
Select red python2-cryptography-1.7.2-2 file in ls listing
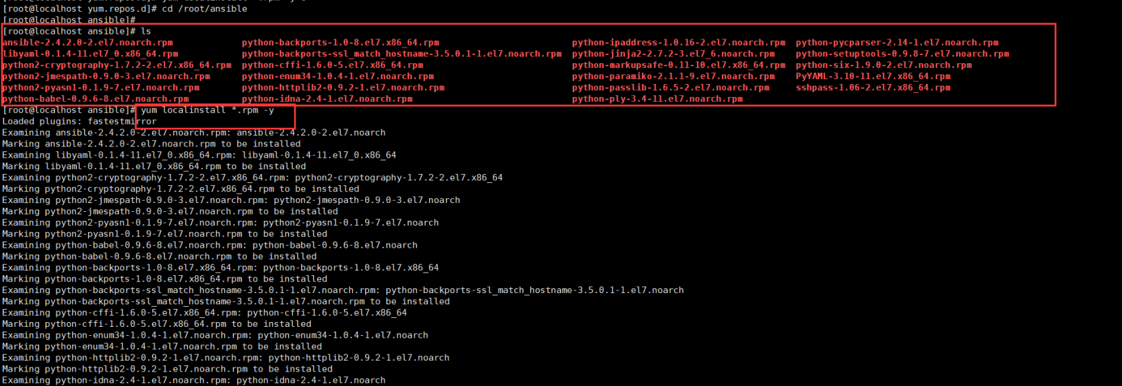coord(117,65)
